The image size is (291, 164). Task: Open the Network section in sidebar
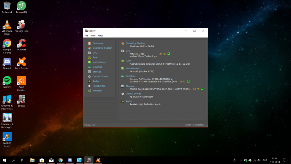pyautogui.click(x=97, y=91)
